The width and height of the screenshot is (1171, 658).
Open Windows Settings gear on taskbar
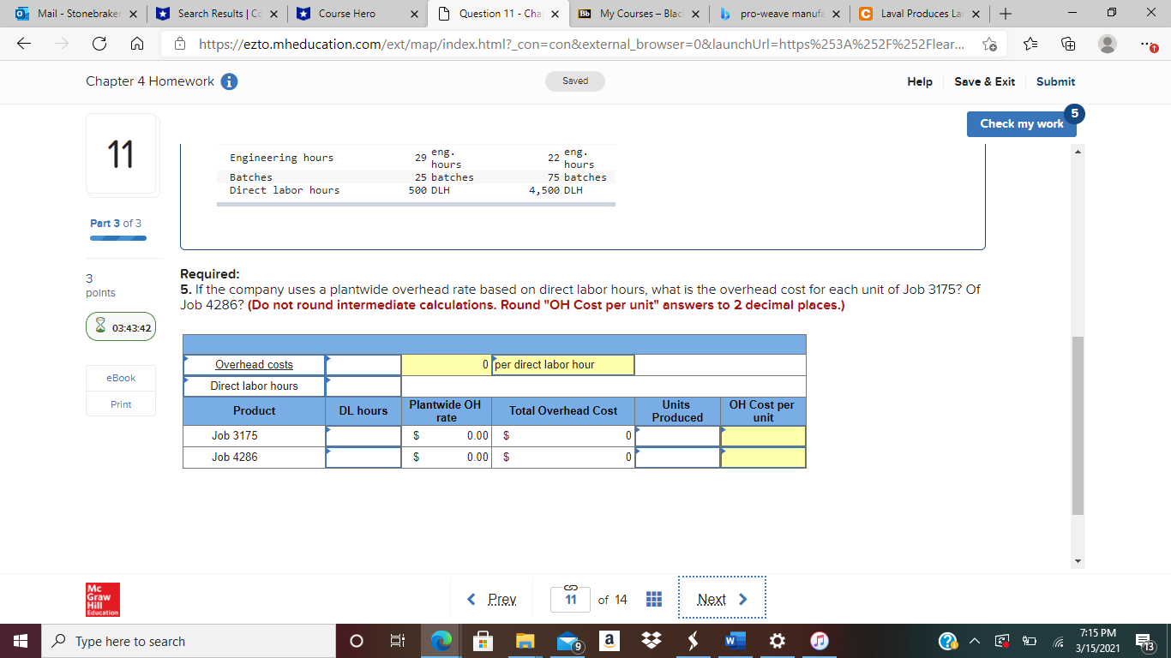click(777, 641)
